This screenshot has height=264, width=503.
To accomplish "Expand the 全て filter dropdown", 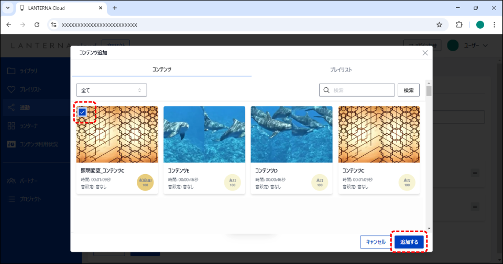I will pyautogui.click(x=112, y=90).
